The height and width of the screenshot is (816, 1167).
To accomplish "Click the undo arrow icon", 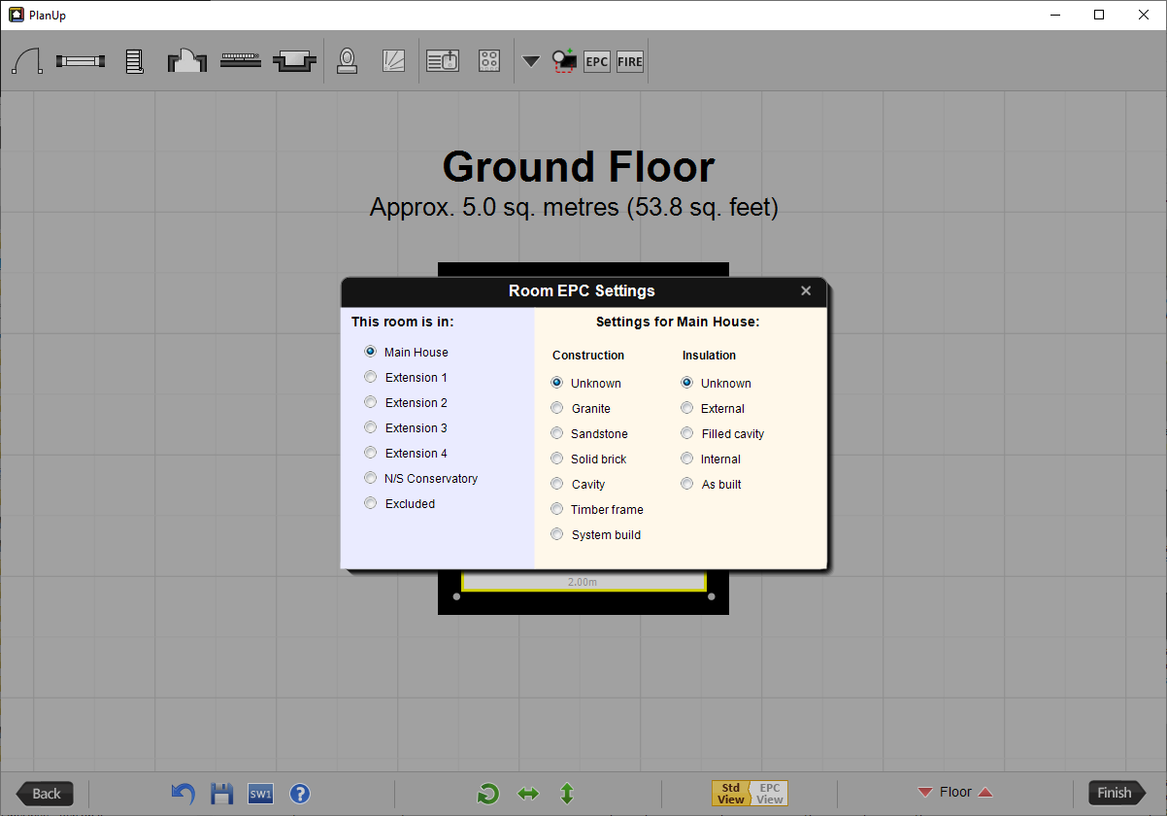I will tap(183, 794).
